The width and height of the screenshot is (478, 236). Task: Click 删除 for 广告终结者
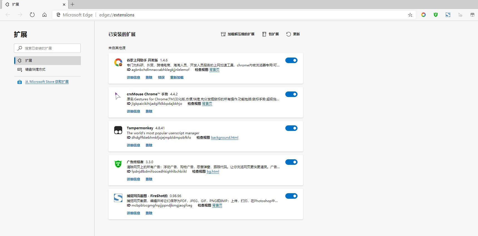(149, 179)
